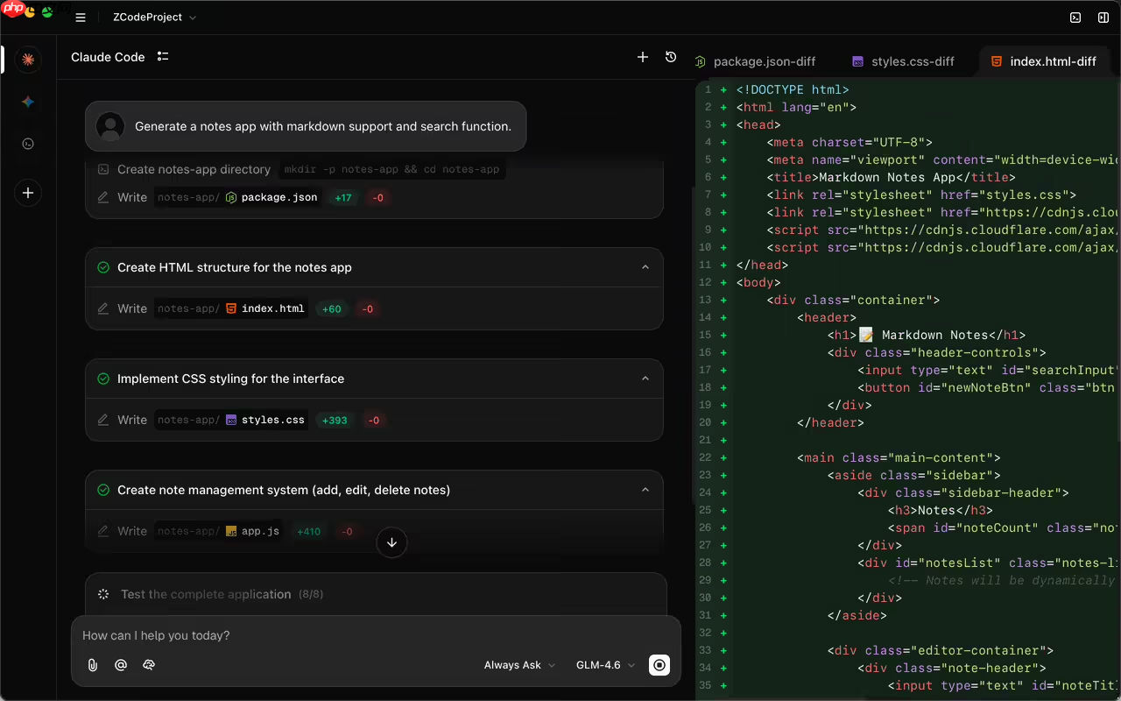Click the new project plus icon in the sidebar
The width and height of the screenshot is (1121, 701).
click(27, 193)
